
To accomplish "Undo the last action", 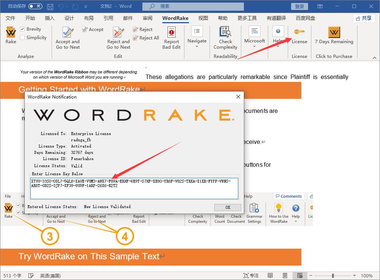I will 61,7.
